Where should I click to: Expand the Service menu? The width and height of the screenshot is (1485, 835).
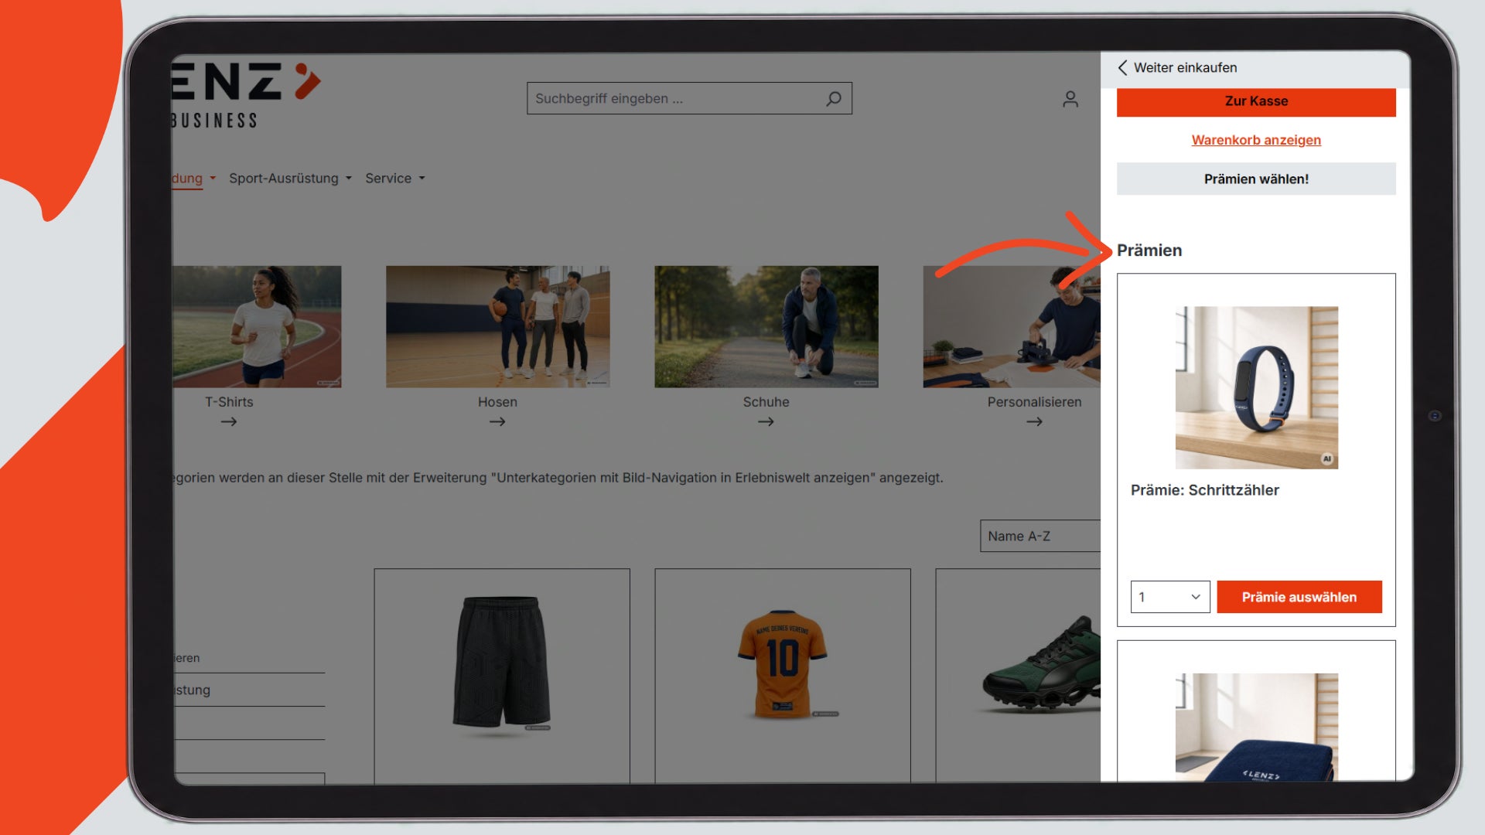click(395, 179)
